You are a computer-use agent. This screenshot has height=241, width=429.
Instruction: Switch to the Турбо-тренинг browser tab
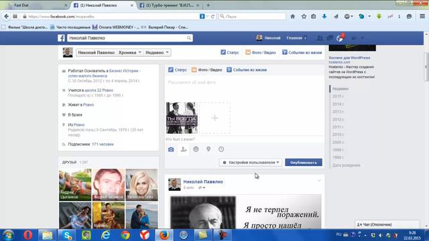point(169,5)
